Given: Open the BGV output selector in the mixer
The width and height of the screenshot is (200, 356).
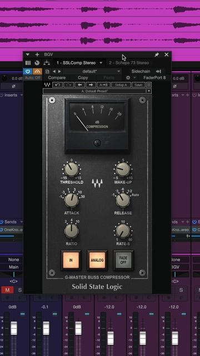Looking at the screenshot, I should point(176,267).
